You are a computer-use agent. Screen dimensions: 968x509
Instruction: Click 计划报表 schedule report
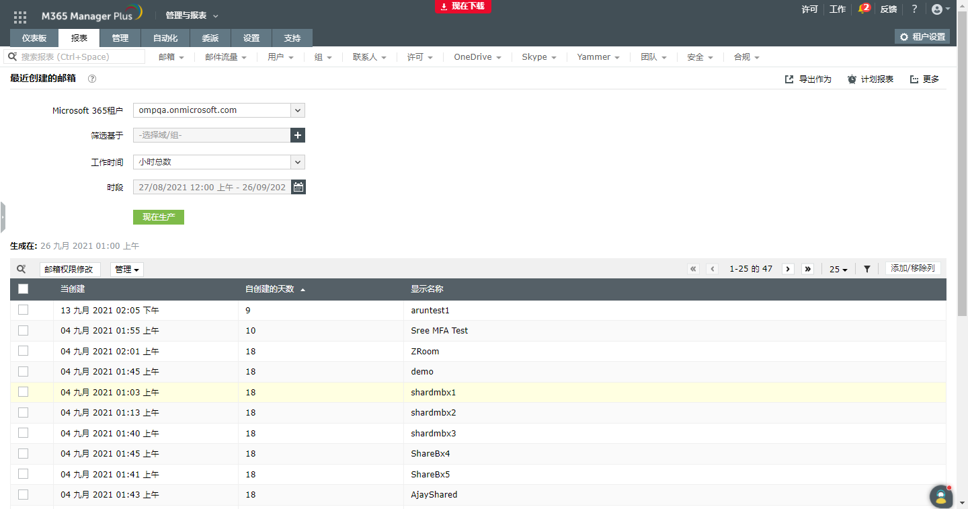(x=870, y=79)
